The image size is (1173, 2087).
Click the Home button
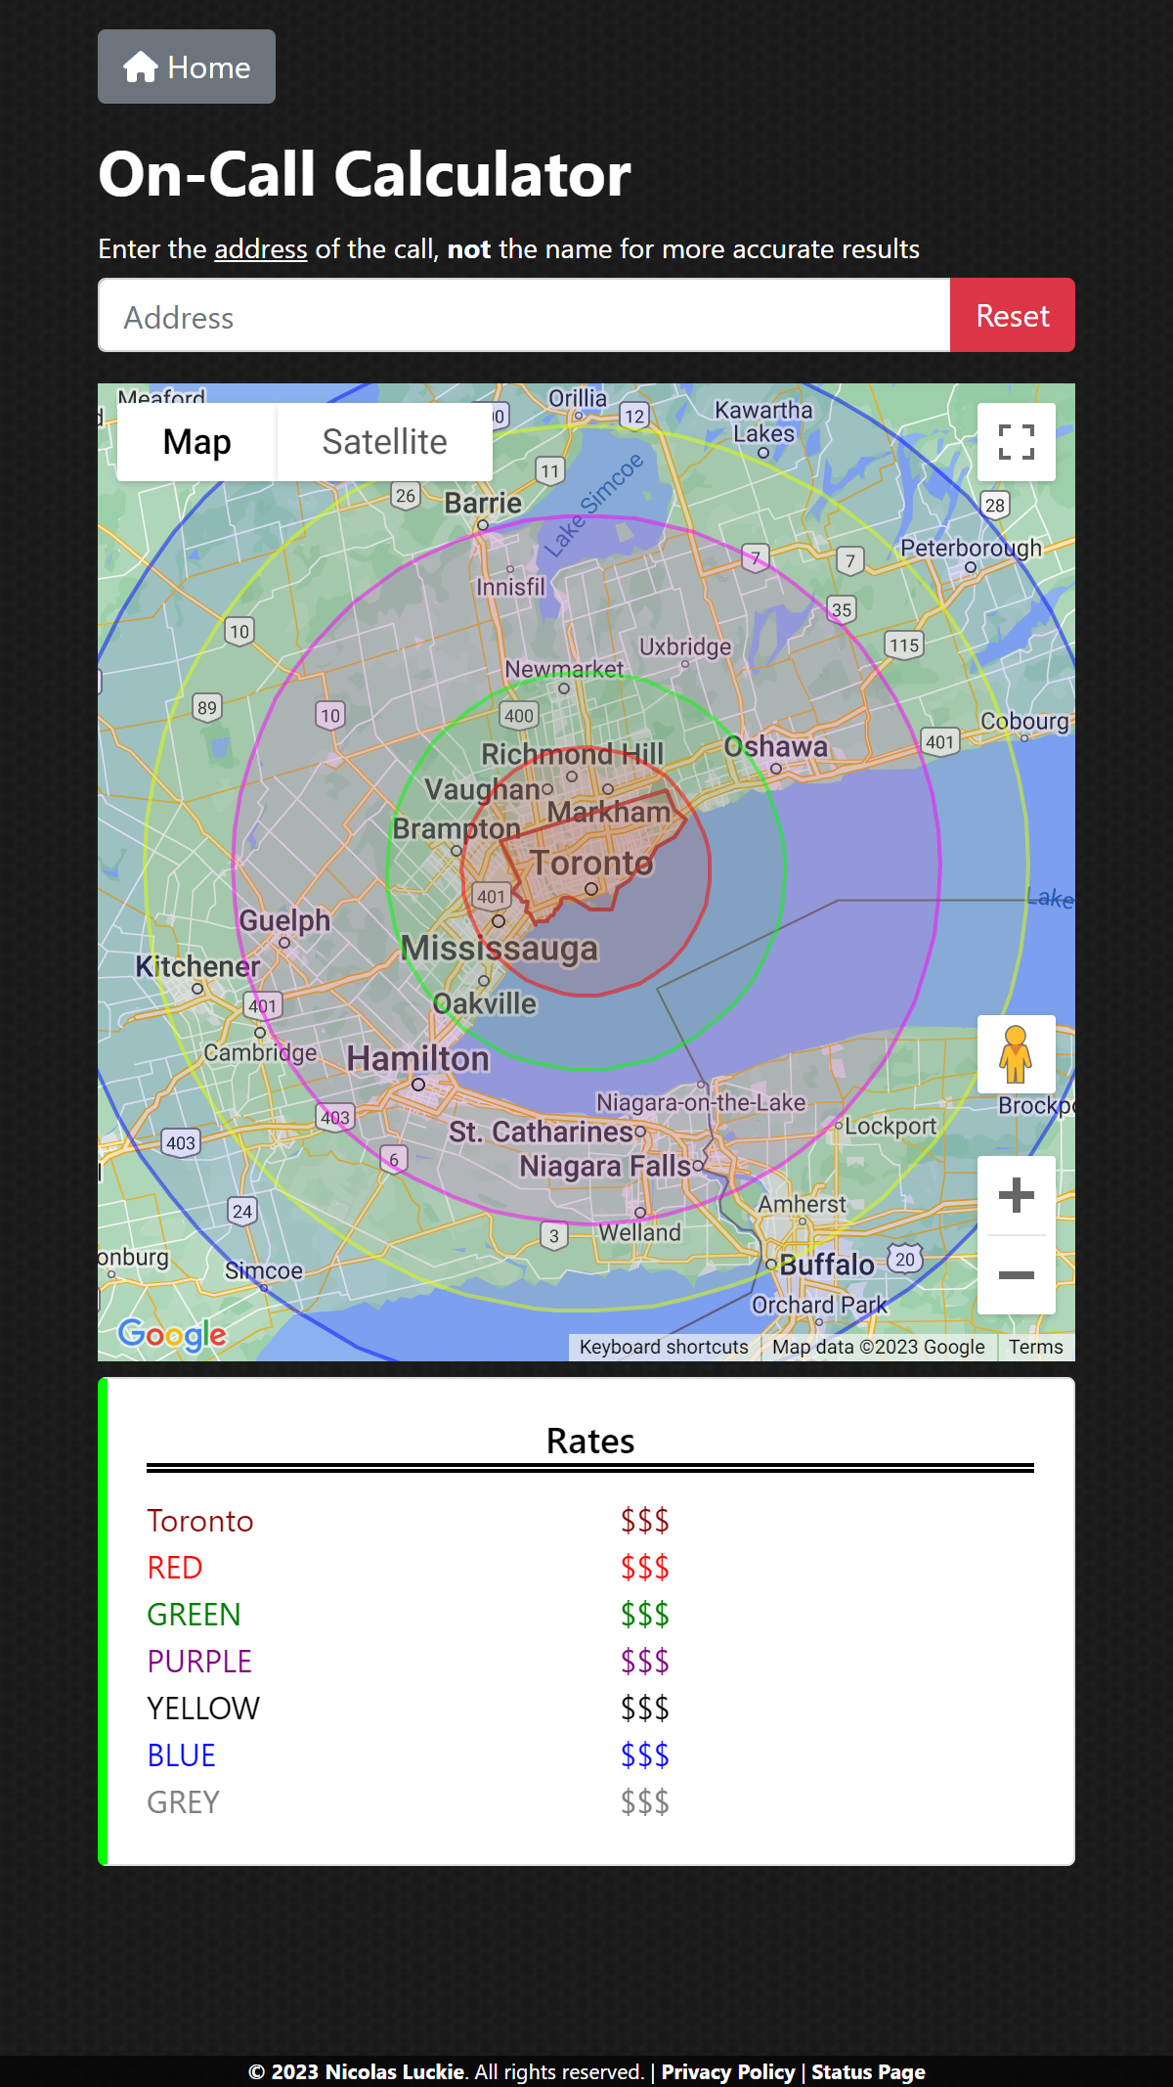click(187, 67)
